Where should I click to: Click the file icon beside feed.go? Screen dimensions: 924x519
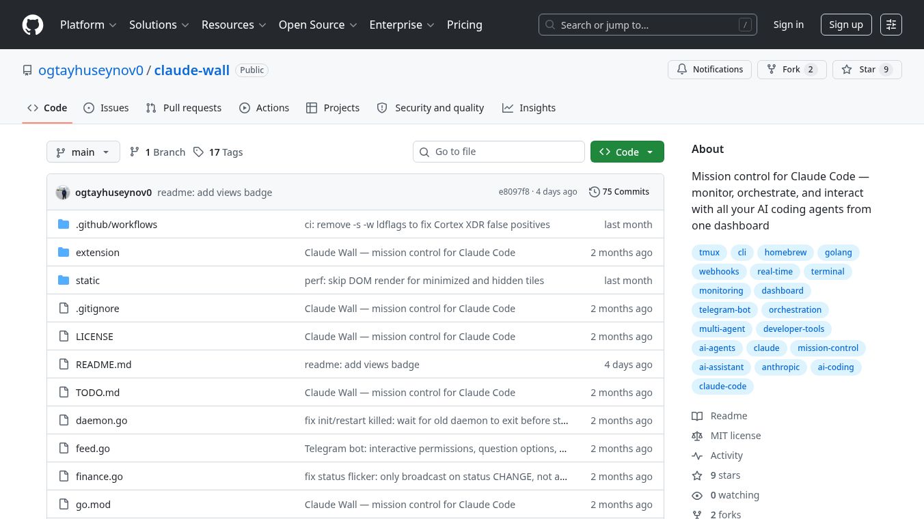[x=64, y=448]
